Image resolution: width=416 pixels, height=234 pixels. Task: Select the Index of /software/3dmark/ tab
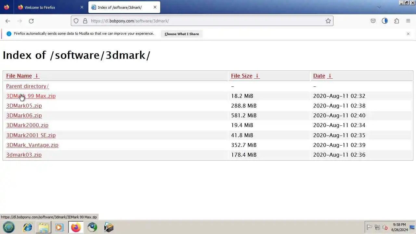click(x=124, y=7)
